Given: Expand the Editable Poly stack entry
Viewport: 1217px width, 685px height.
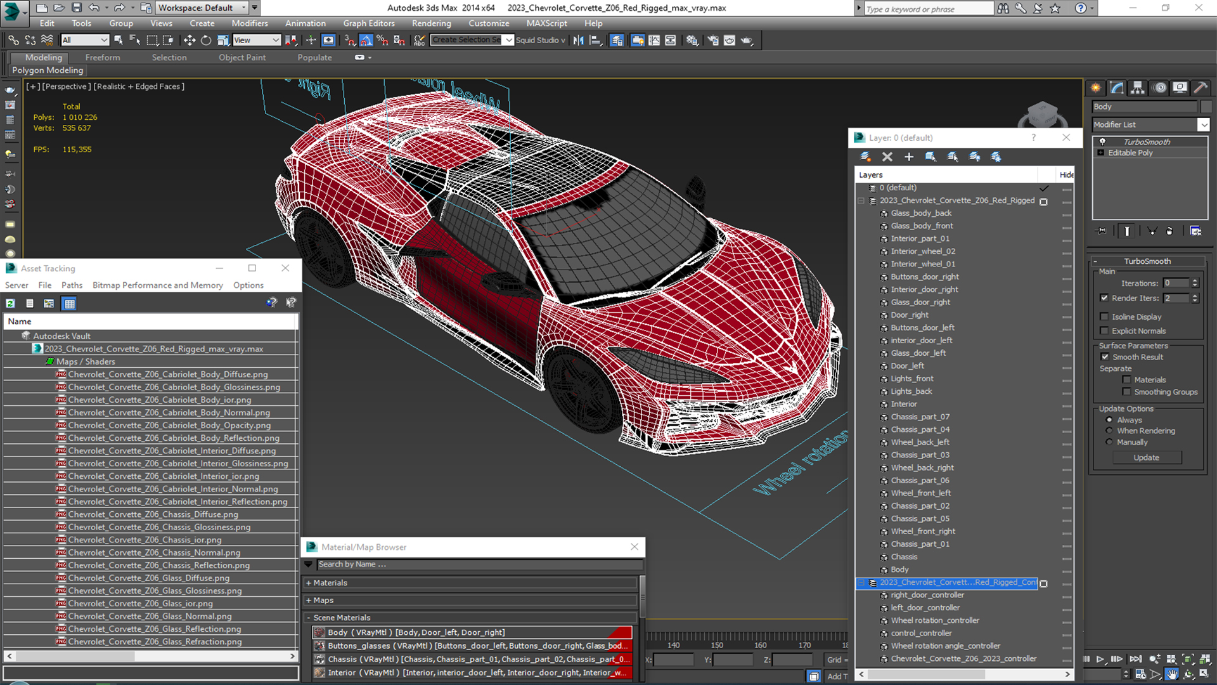Looking at the screenshot, I should [x=1101, y=153].
